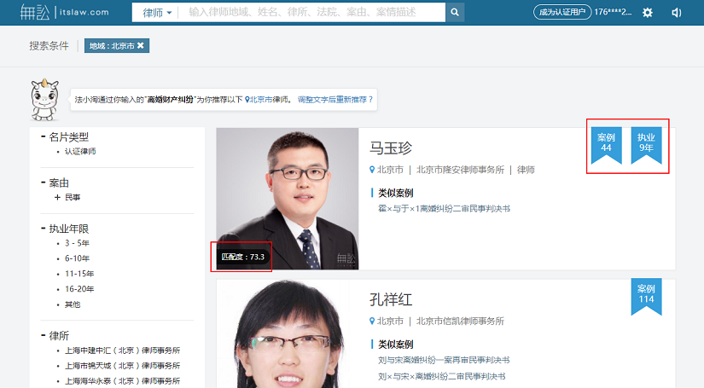
Task: Collapse the 执业年限 filter section
Action: [x=43, y=229]
